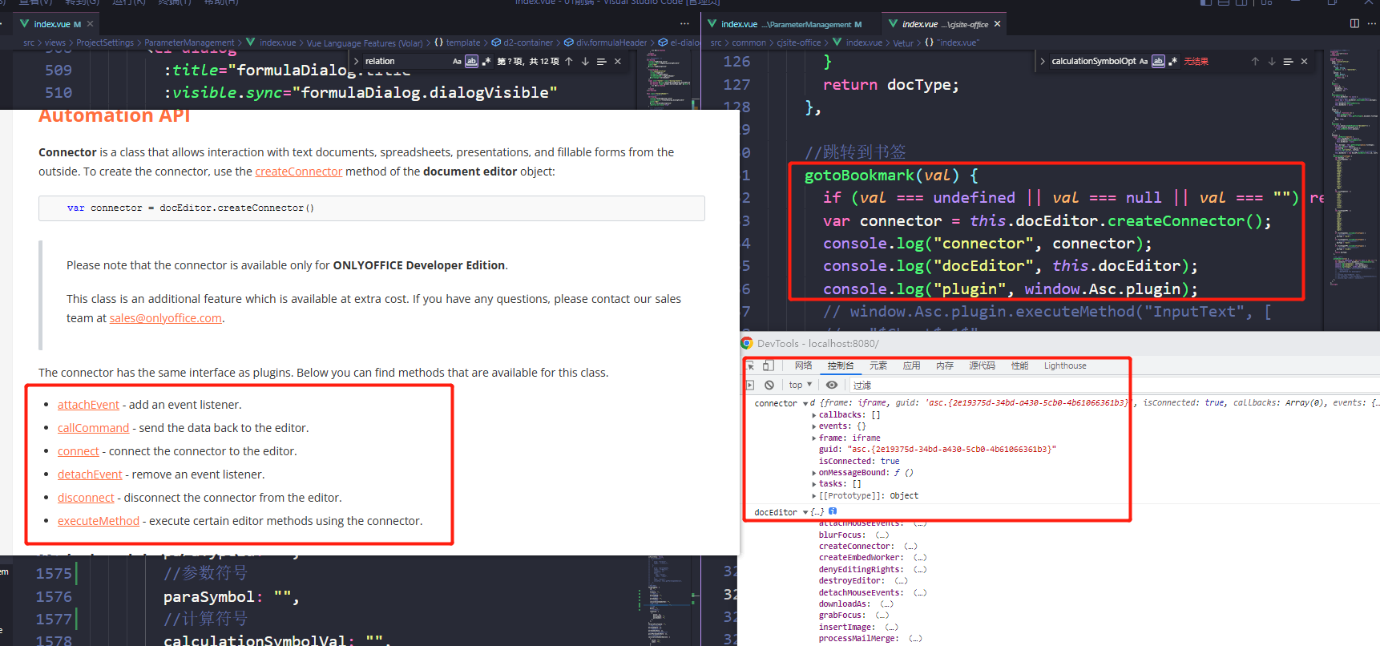Image resolution: width=1380 pixels, height=646 pixels.
Task: Go to previous match in 'relation' find widget
Action: [569, 62]
